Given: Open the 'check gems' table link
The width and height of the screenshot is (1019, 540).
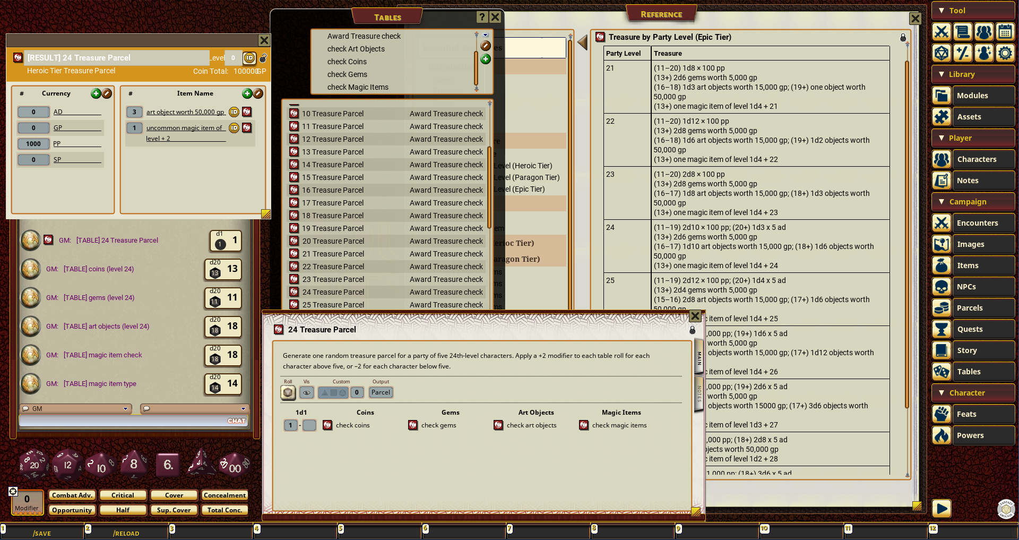Looking at the screenshot, I should pyautogui.click(x=438, y=425).
